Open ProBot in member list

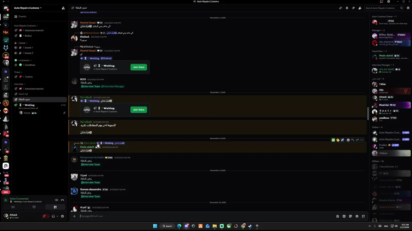pos(391,146)
